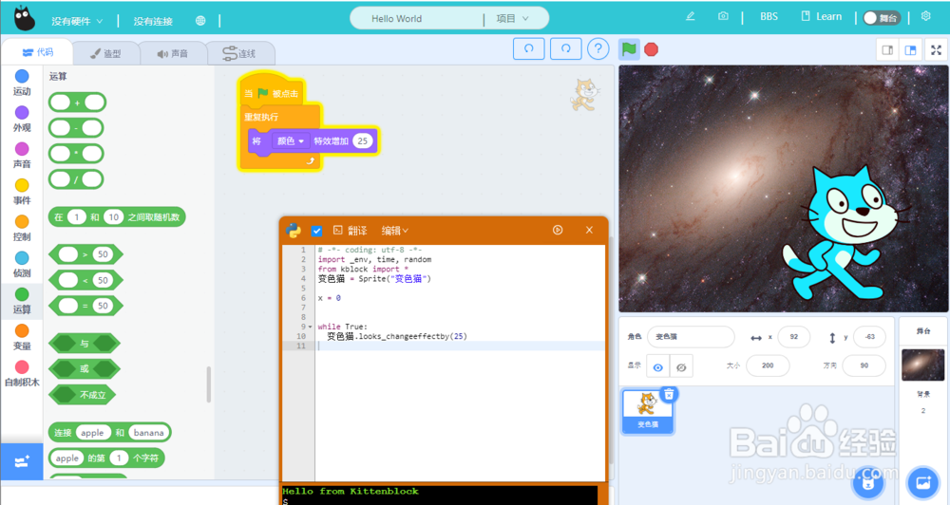Viewport: 950px width, 505px height.
Task: Stop the program with red button
Action: point(652,49)
